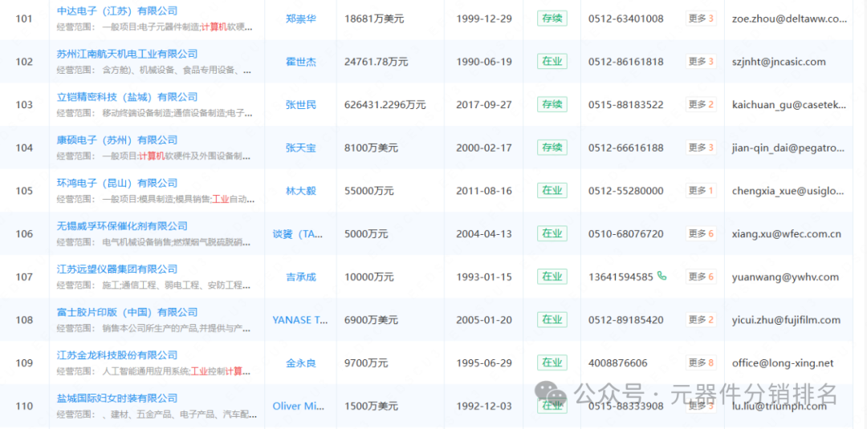This screenshot has height=429, width=867.
Task: Open company link 环鸿电子（昆山）有限公司
Action: click(x=117, y=183)
